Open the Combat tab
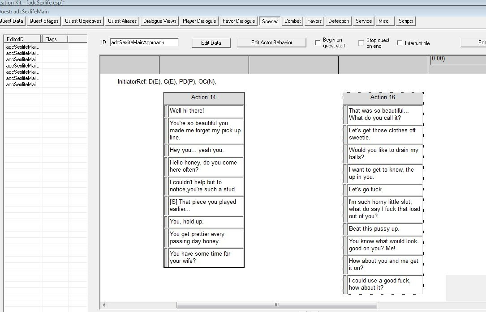The height and width of the screenshot is (312, 486). (x=292, y=21)
